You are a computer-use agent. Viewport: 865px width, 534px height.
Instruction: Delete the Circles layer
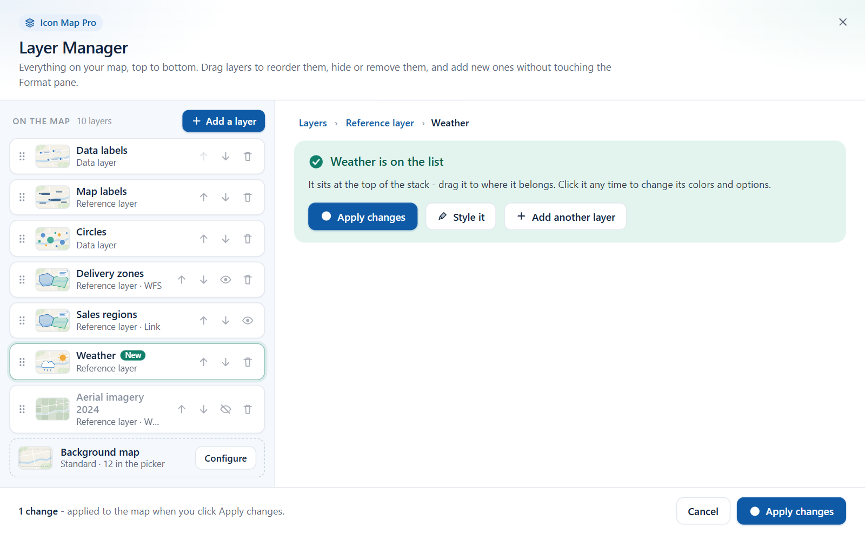[x=248, y=239]
